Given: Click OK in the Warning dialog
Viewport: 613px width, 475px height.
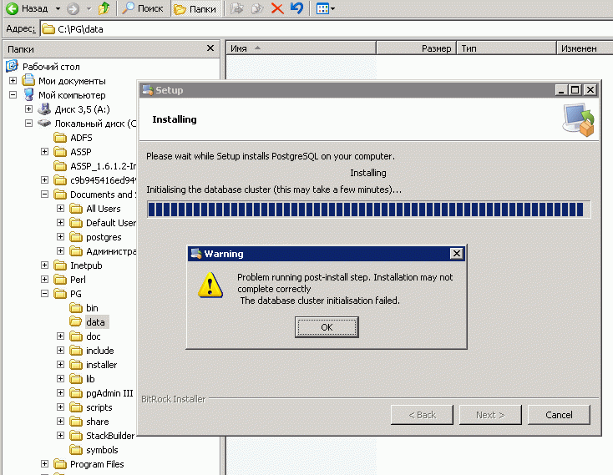Looking at the screenshot, I should click(x=327, y=327).
